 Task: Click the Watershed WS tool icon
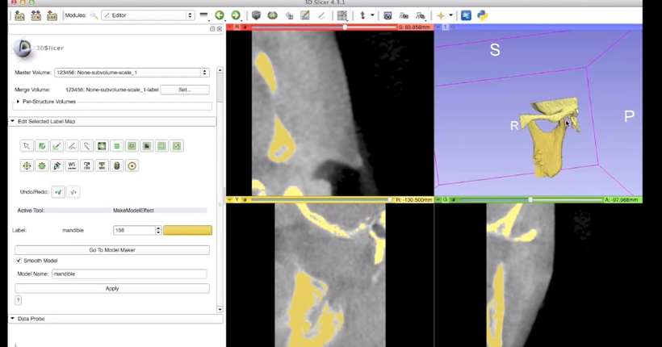[x=72, y=165]
